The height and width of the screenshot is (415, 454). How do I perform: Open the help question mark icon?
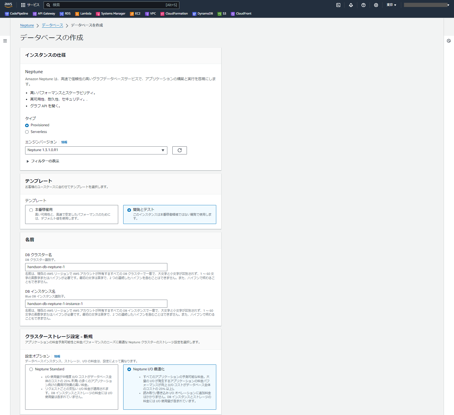363,5
